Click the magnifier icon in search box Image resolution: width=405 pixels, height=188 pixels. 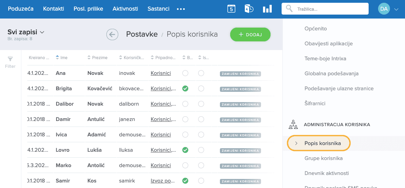click(x=289, y=9)
